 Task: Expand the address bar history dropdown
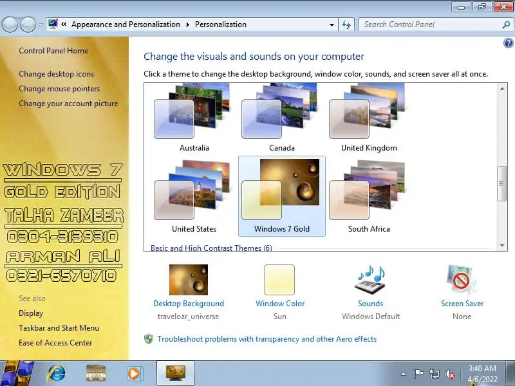click(332, 25)
